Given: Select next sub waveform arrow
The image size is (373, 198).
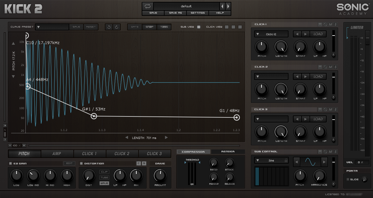Looking at the screenshot, I should coord(324,162).
